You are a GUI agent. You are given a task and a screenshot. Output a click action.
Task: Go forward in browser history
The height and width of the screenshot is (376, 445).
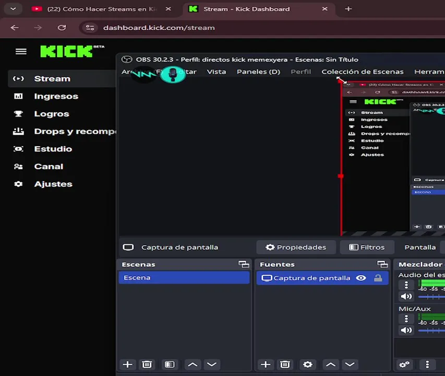38,28
